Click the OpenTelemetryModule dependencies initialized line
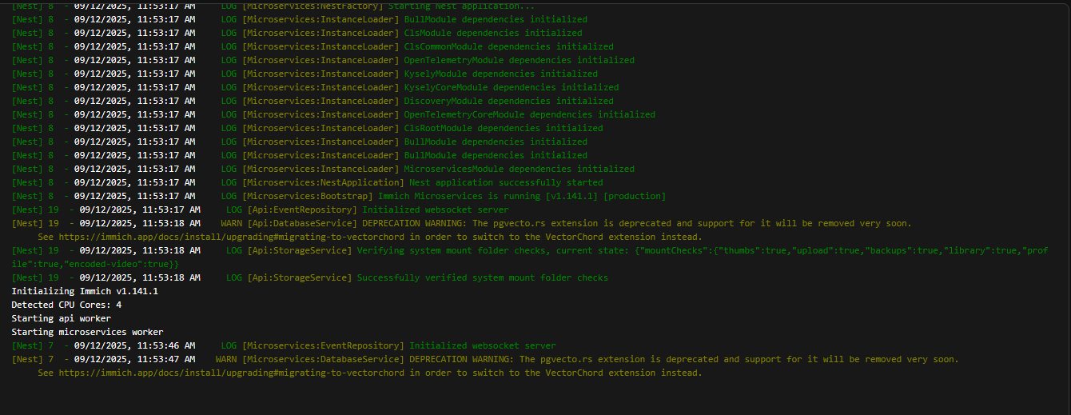 (x=519, y=60)
